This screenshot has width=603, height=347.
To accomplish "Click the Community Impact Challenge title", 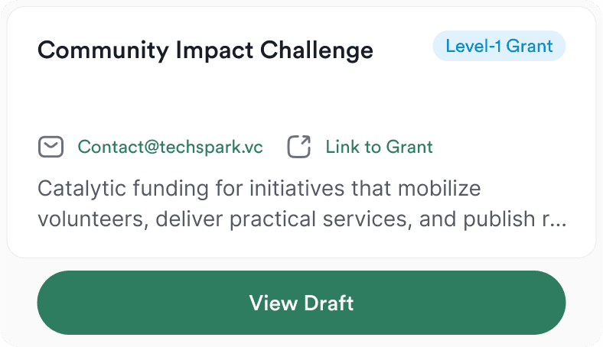I will tap(205, 50).
